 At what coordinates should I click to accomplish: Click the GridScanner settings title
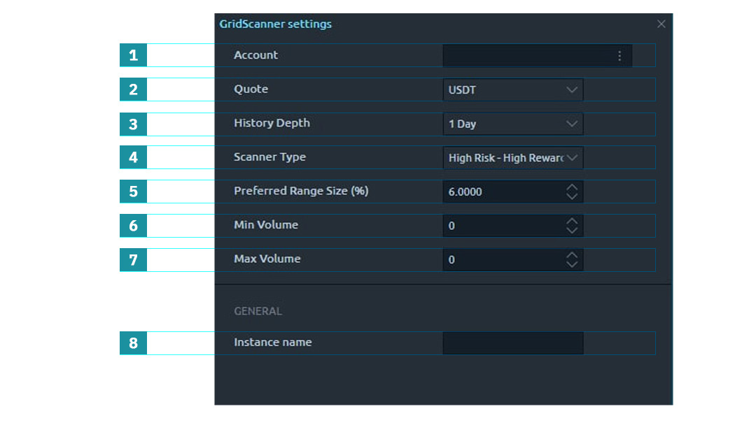(x=275, y=24)
